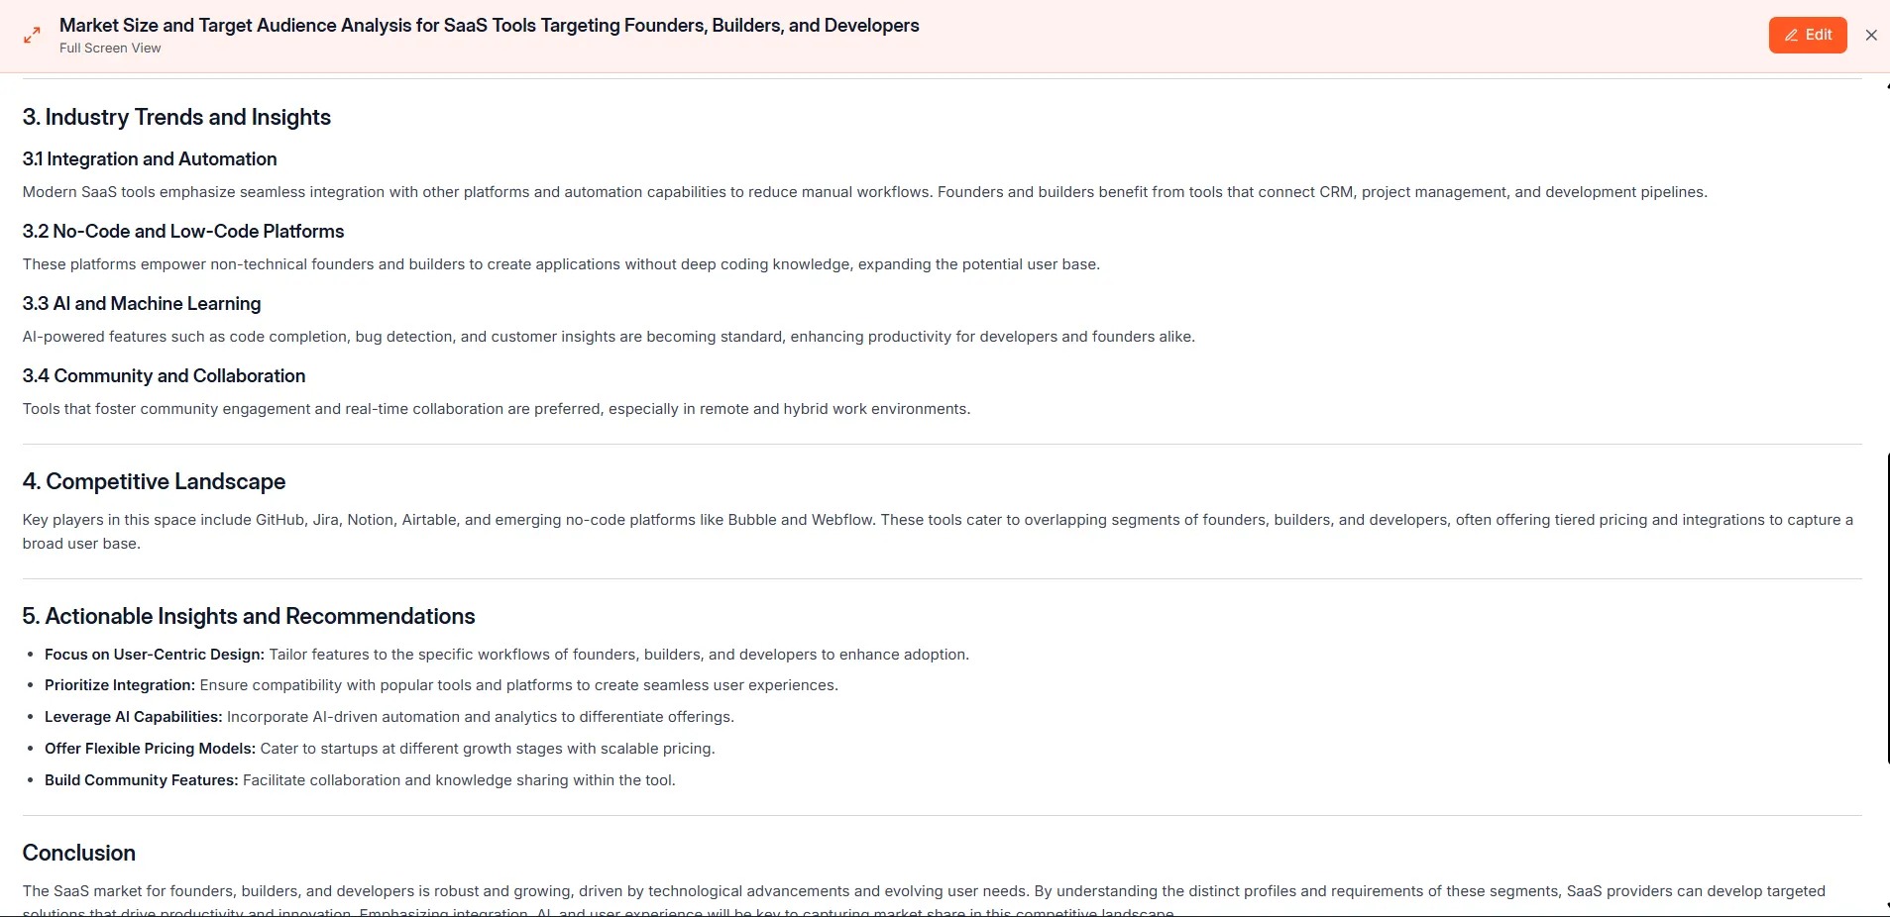Click the document title in the header
Viewport: 1890px width, 917px height.
pos(489,26)
